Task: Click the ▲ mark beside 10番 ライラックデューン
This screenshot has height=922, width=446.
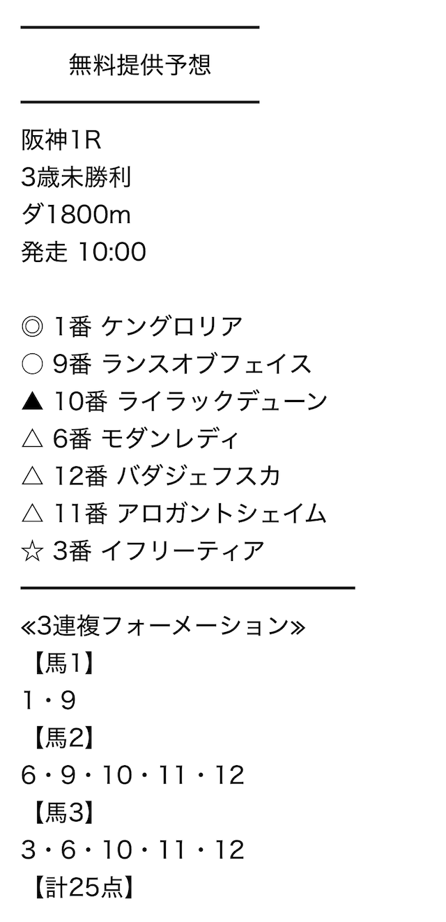Action: [33, 401]
